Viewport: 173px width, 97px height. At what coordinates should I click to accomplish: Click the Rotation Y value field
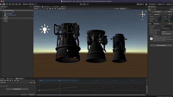[x=166, y=19]
